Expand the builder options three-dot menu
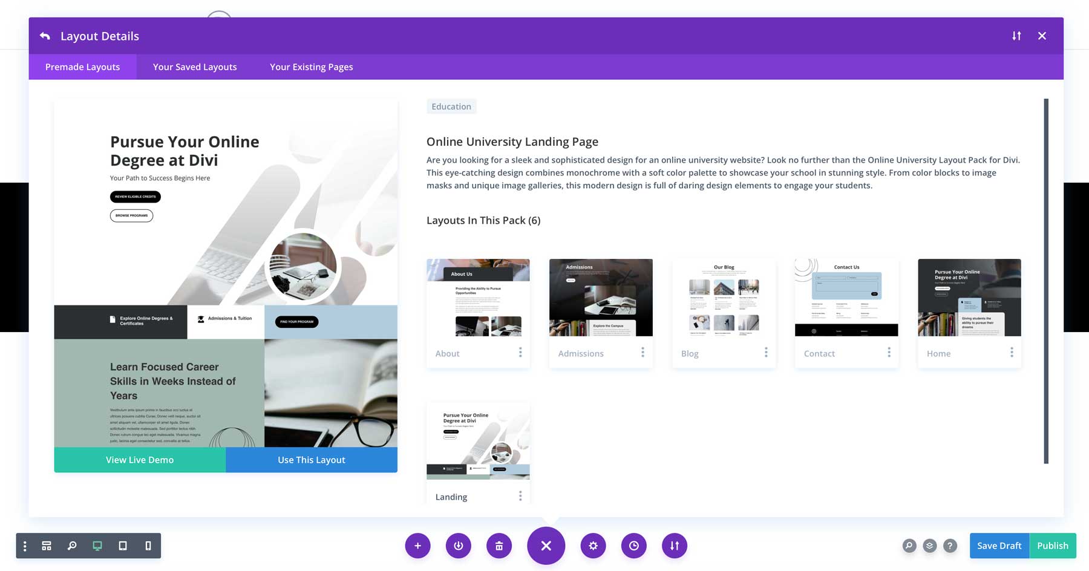This screenshot has width=1089, height=571. click(24, 546)
